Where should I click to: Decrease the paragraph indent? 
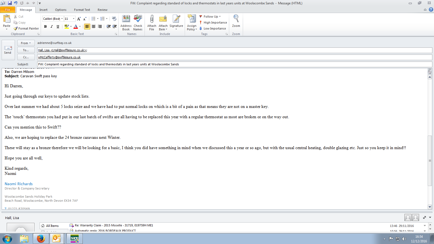click(108, 26)
